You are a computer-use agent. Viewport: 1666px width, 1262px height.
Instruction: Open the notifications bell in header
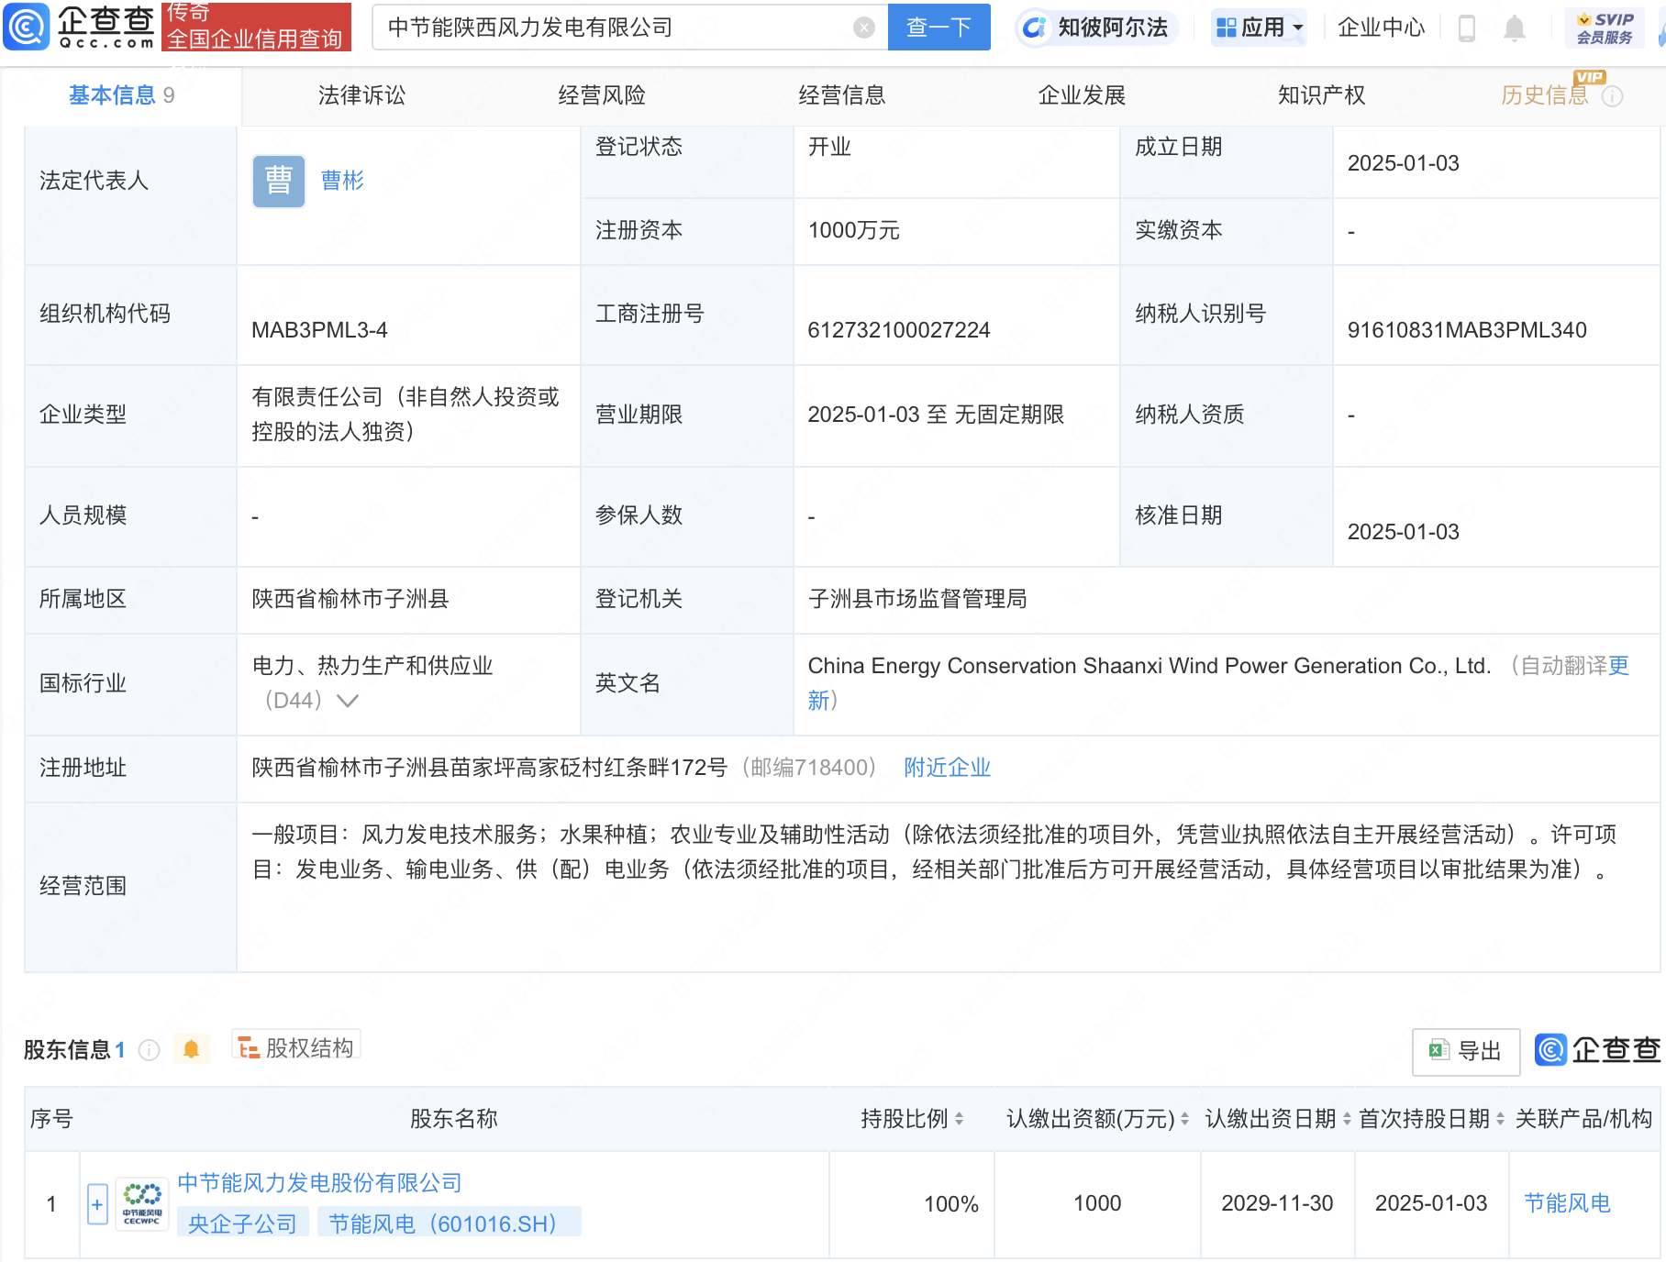(x=1514, y=28)
